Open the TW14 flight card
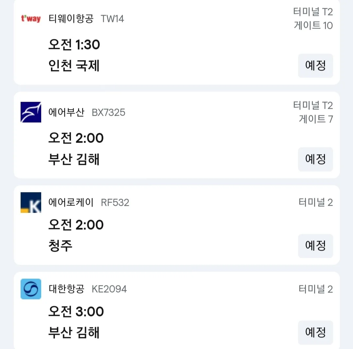353x349 pixels. click(x=177, y=42)
